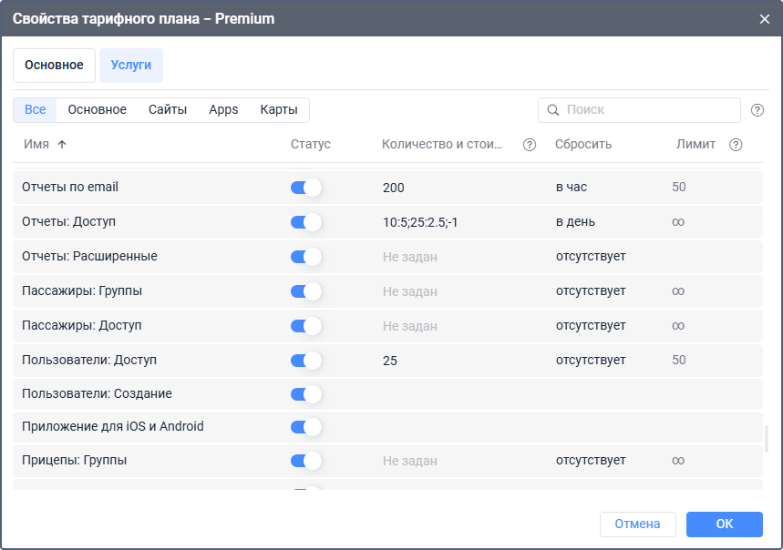Filter services by Сайты category

pyautogui.click(x=168, y=110)
